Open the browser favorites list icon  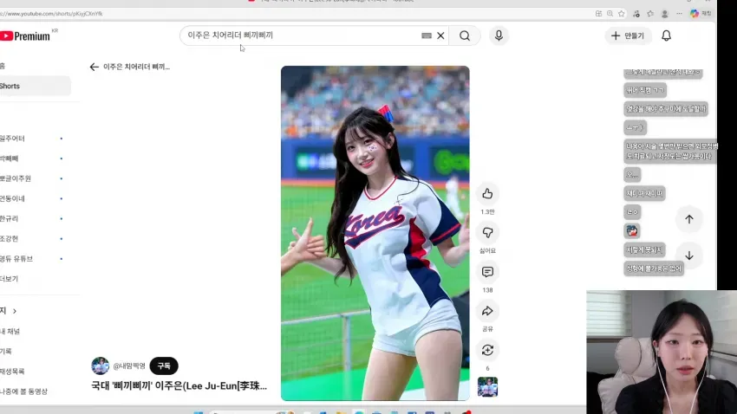click(x=650, y=14)
